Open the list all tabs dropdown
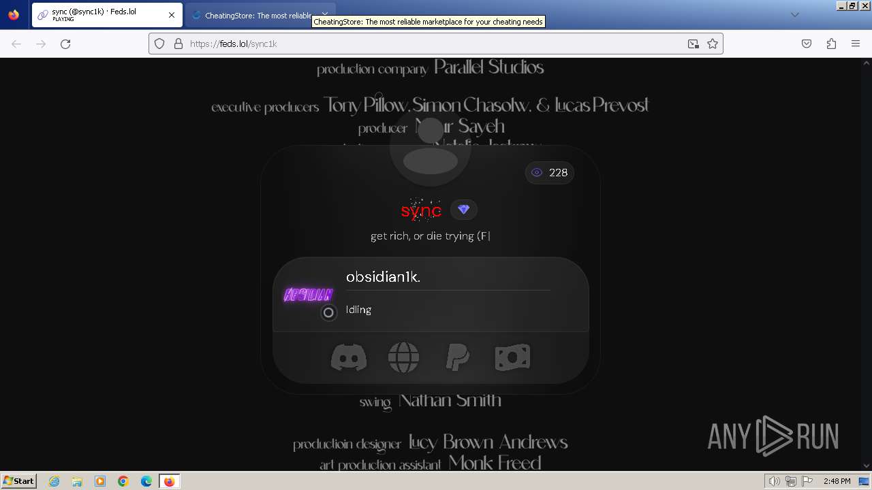The height and width of the screenshot is (490, 872). tap(794, 15)
